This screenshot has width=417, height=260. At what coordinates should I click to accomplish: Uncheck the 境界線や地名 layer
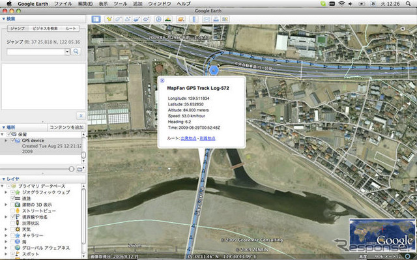click(x=12, y=217)
